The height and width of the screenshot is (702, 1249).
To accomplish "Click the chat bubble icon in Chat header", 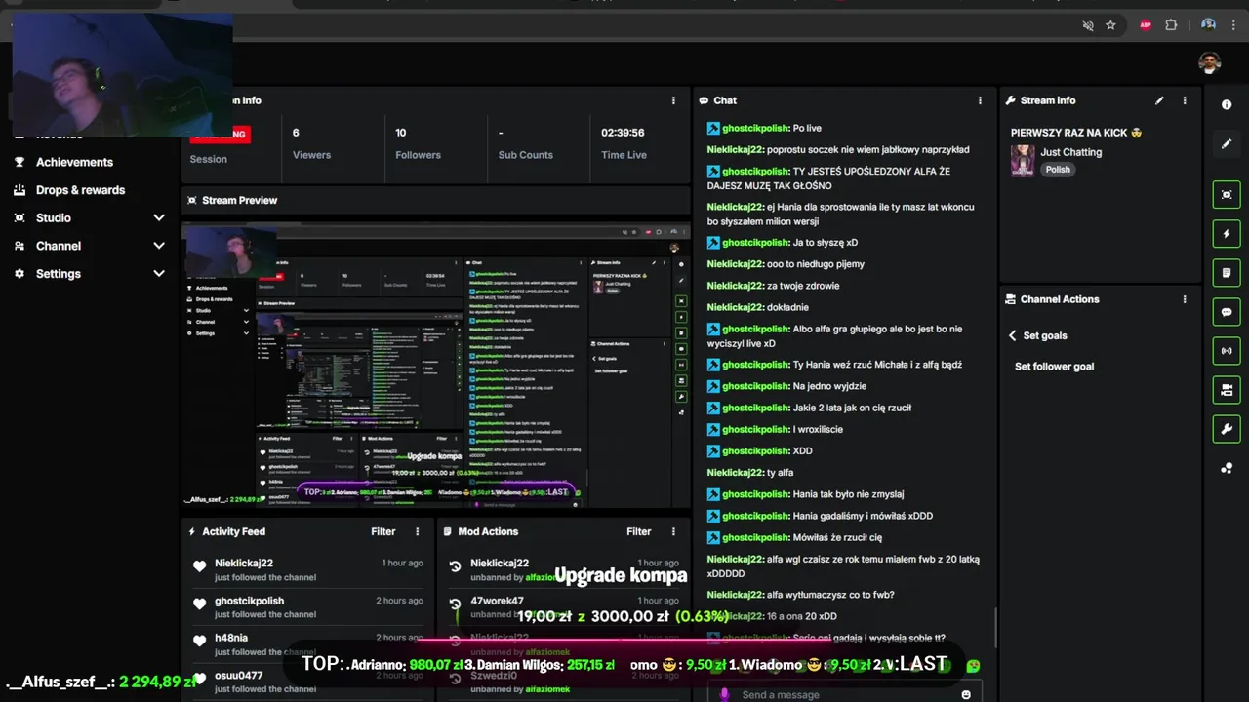I will pyautogui.click(x=704, y=100).
